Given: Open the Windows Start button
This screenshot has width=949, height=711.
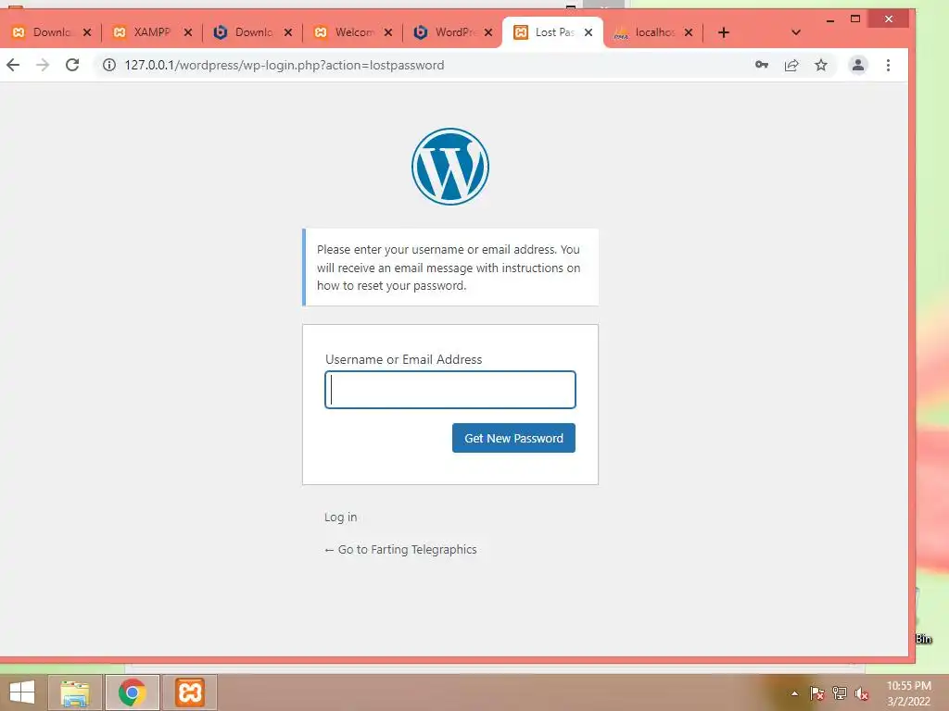Looking at the screenshot, I should click(x=22, y=692).
